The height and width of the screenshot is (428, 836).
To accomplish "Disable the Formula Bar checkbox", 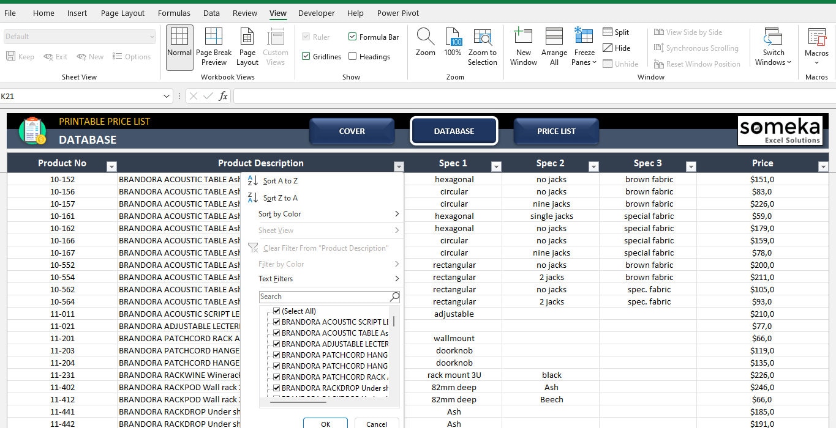I will [353, 37].
